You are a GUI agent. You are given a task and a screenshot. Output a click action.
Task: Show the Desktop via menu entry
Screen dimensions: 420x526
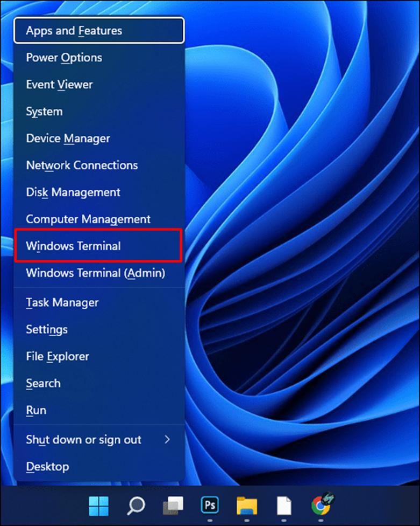click(99, 466)
